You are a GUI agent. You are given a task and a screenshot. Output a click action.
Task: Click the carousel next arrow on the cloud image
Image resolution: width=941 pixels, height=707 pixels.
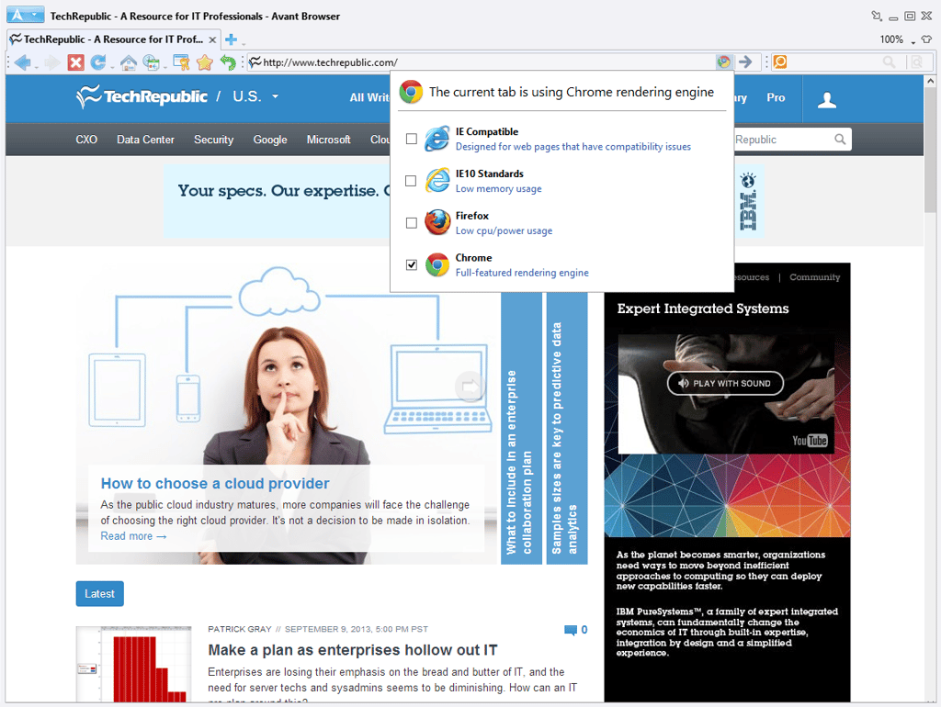click(471, 387)
